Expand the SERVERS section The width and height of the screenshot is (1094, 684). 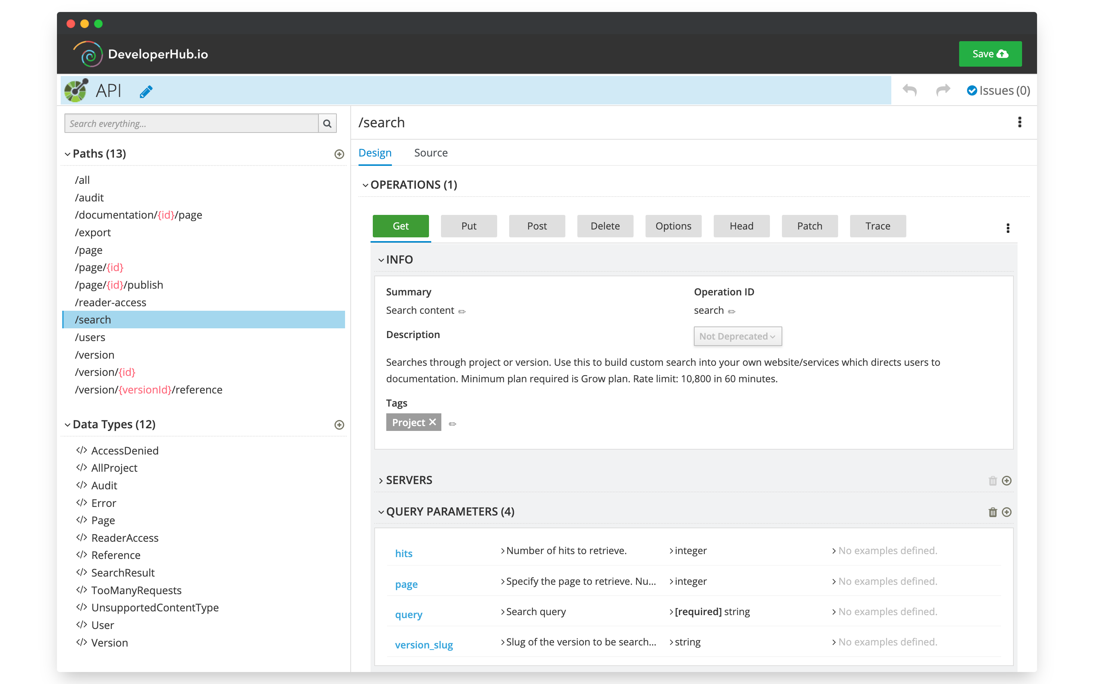pos(381,480)
